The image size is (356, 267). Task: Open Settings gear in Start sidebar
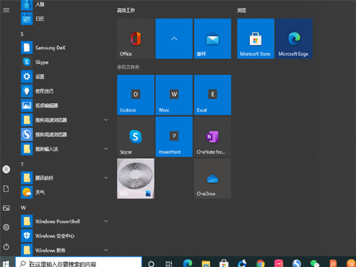click(7, 227)
